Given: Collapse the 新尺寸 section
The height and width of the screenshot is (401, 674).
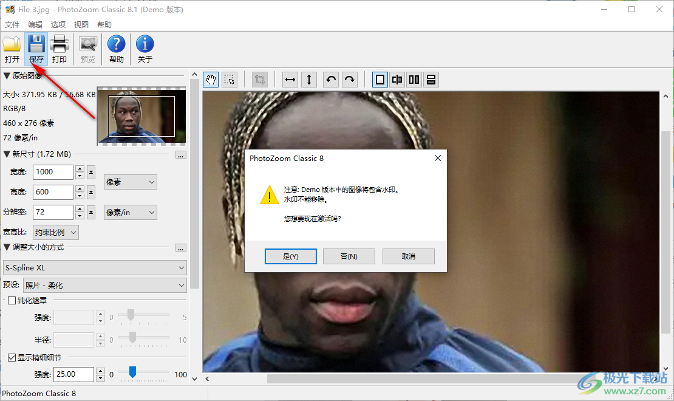Looking at the screenshot, I should [x=7, y=154].
